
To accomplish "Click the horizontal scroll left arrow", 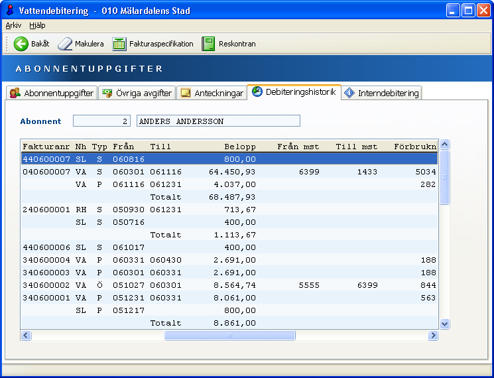I will [26, 336].
